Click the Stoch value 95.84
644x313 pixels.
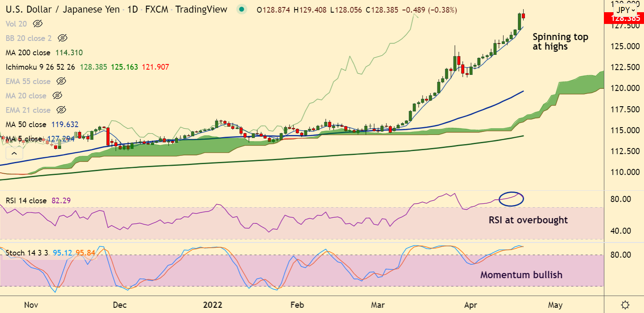click(x=85, y=252)
